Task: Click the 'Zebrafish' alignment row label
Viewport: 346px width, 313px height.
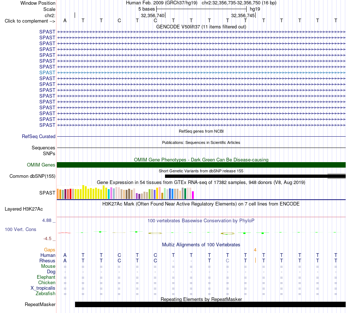Action: click(x=46, y=293)
